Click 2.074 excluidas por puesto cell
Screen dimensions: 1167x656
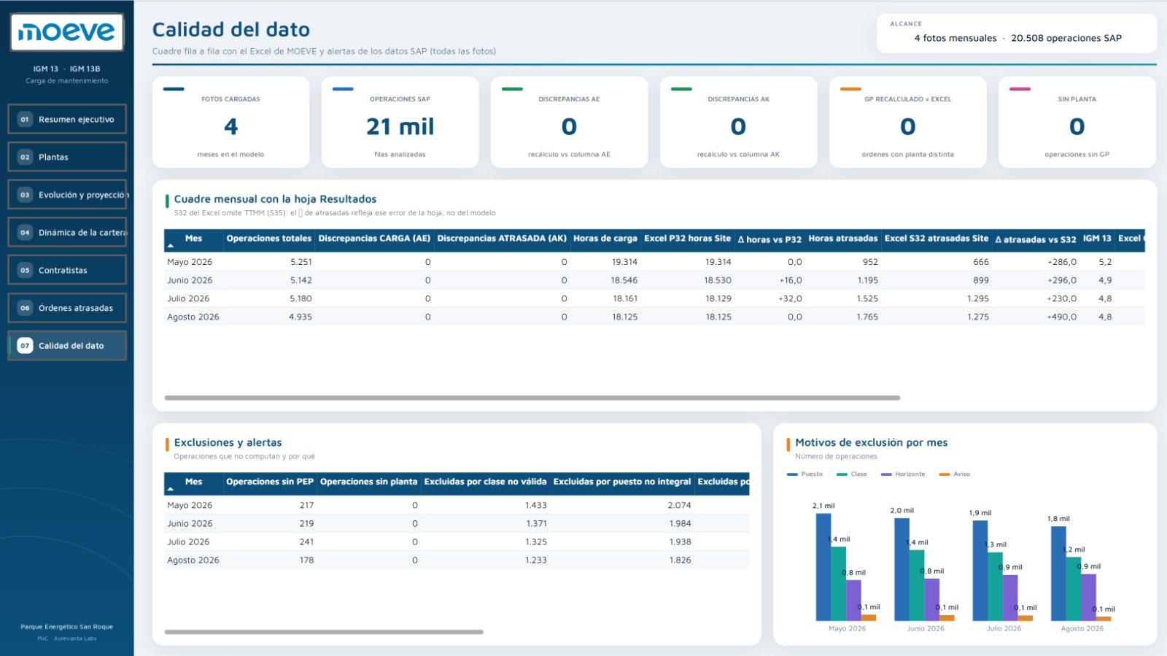click(679, 505)
